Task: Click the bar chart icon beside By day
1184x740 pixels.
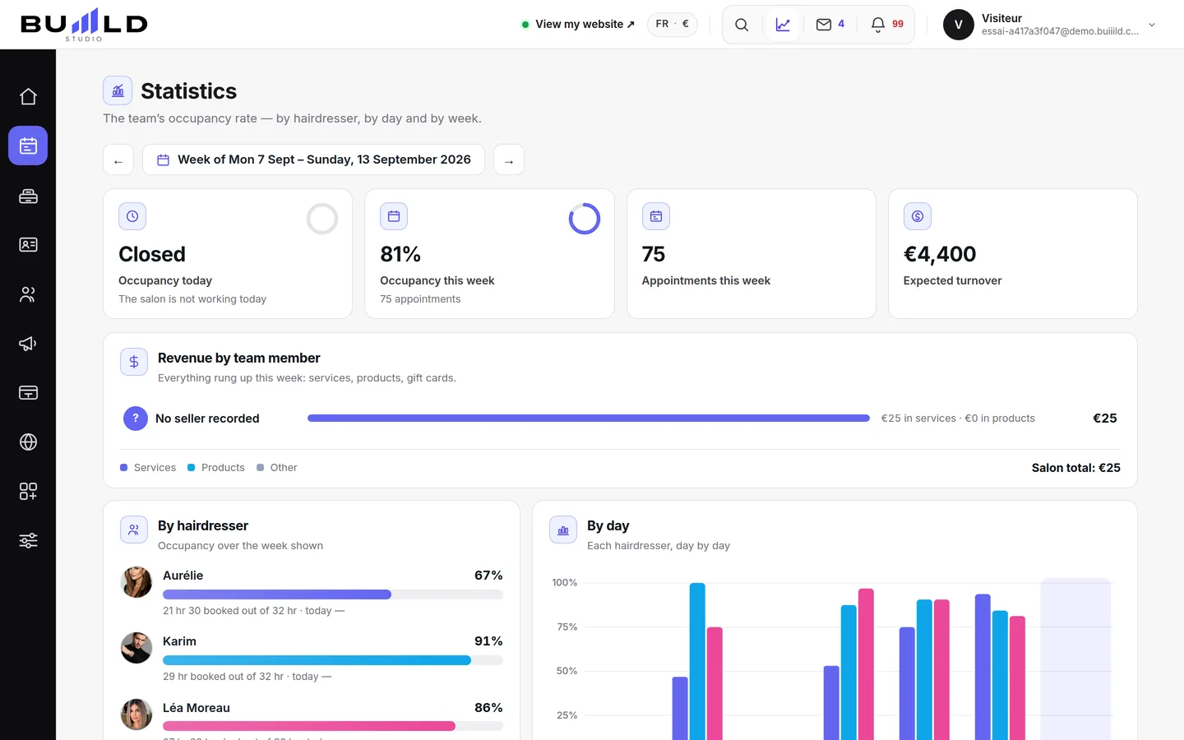Action: coord(563,530)
